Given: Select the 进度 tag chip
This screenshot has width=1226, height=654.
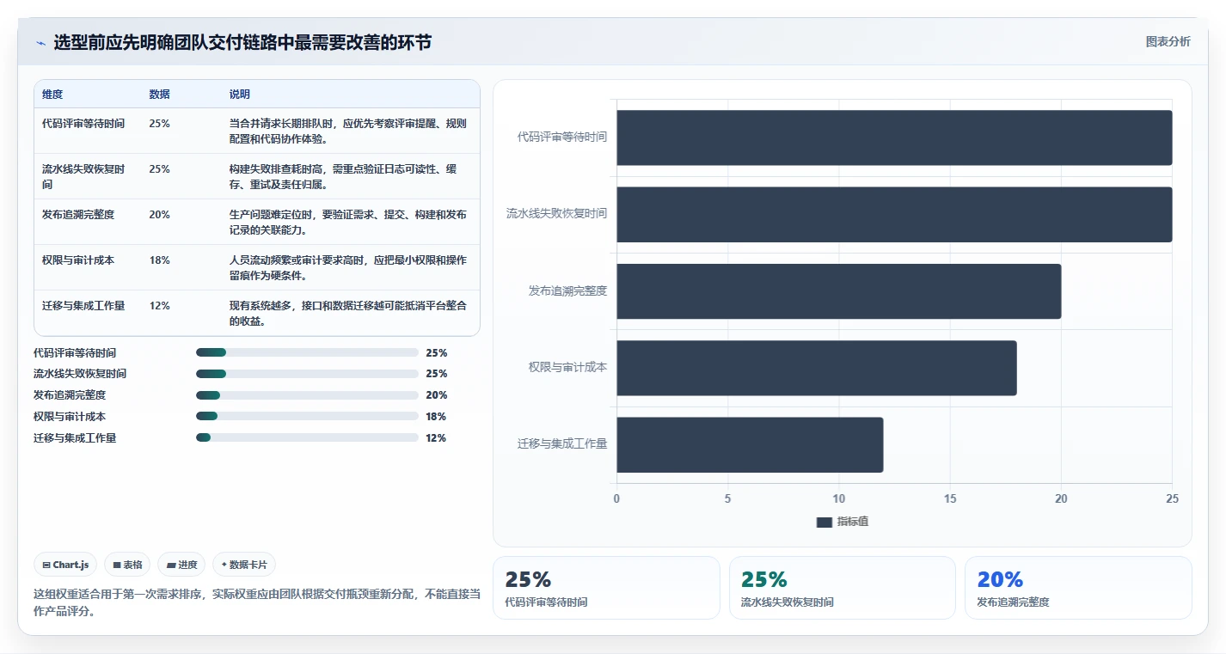Looking at the screenshot, I should [181, 565].
